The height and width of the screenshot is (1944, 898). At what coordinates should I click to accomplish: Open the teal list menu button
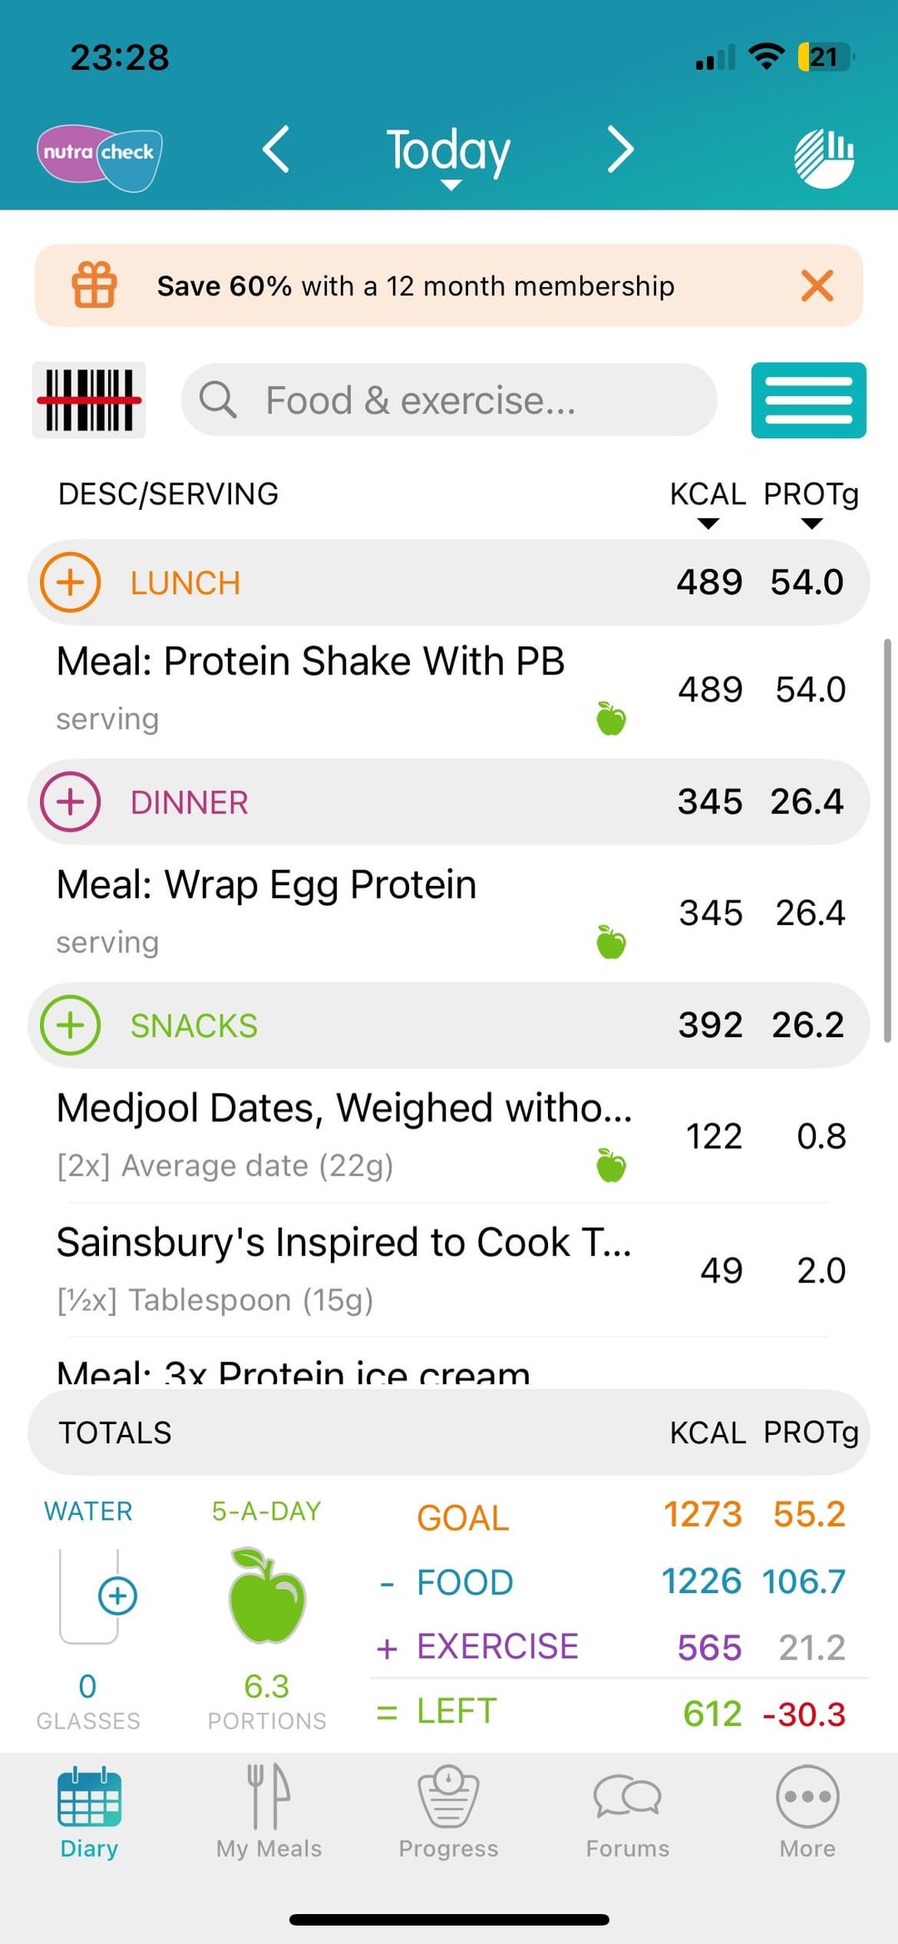coord(809,400)
